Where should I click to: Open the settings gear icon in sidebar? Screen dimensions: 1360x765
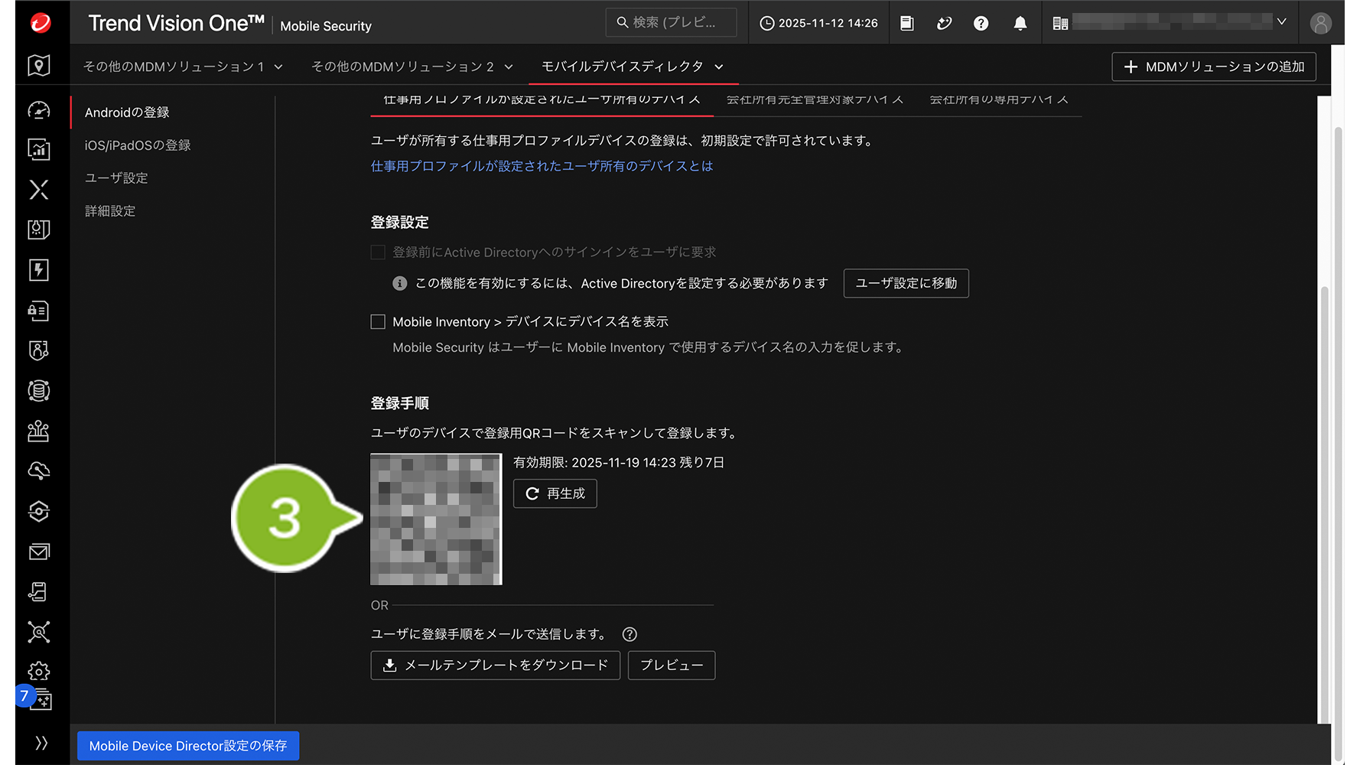[39, 671]
